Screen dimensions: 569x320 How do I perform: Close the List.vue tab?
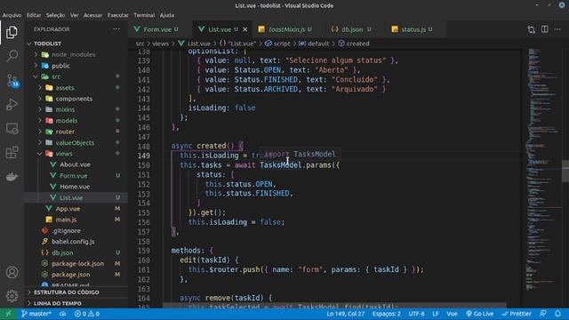(245, 29)
